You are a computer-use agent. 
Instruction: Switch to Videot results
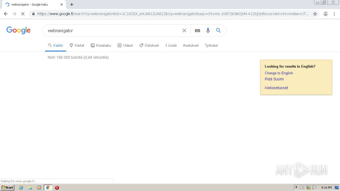point(125,45)
